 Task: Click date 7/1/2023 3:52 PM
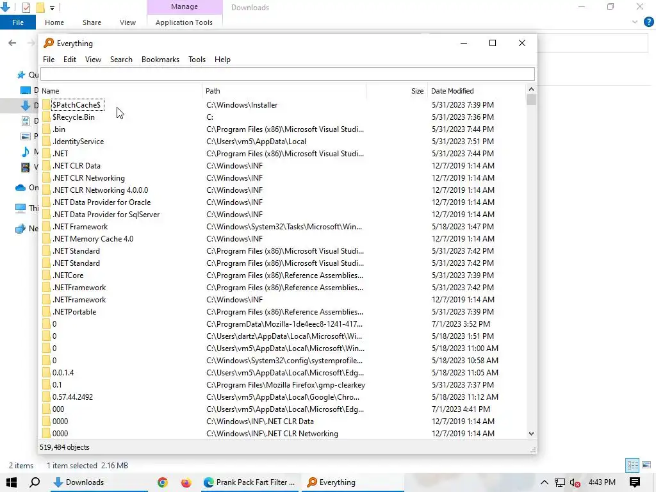tap(461, 324)
